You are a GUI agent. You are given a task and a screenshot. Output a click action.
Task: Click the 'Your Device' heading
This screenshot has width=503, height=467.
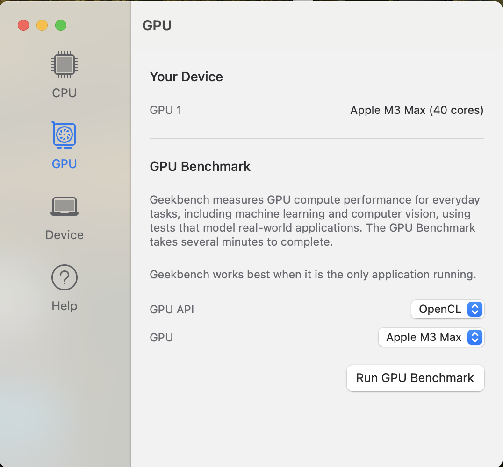click(186, 77)
